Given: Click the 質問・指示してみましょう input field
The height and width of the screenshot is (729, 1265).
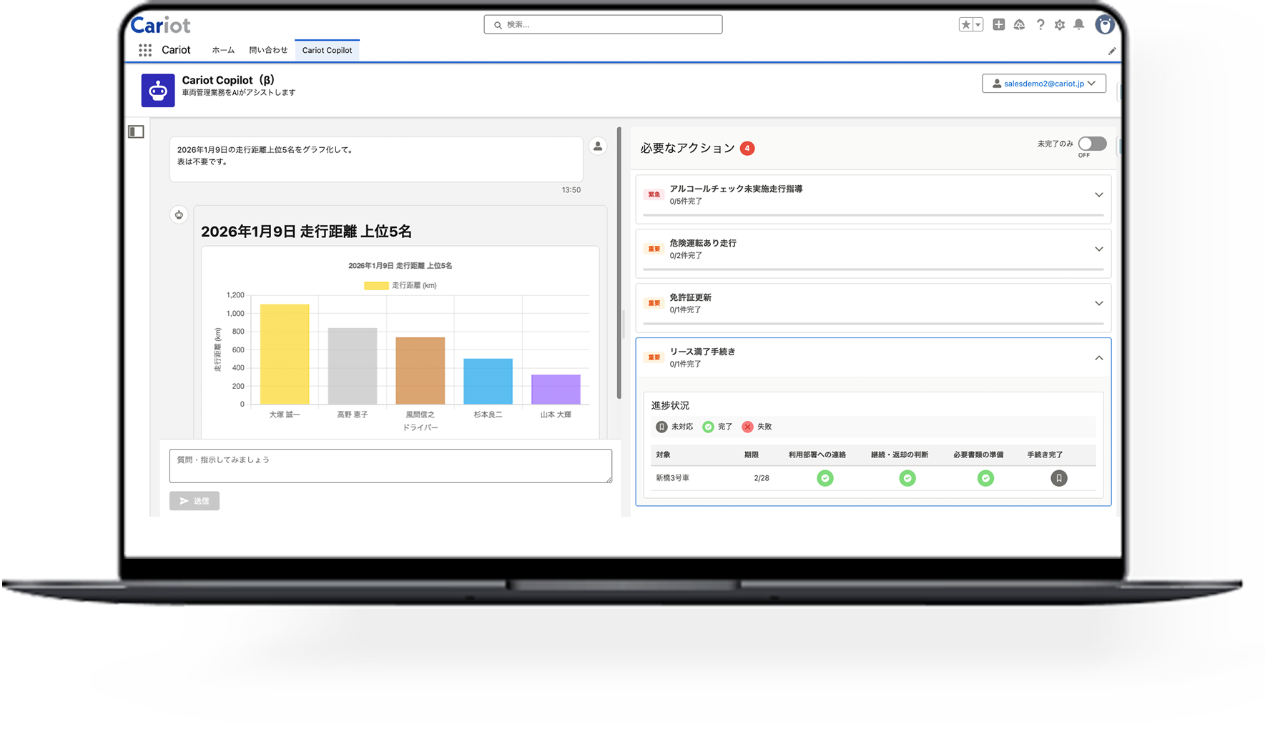Looking at the screenshot, I should tap(390, 465).
